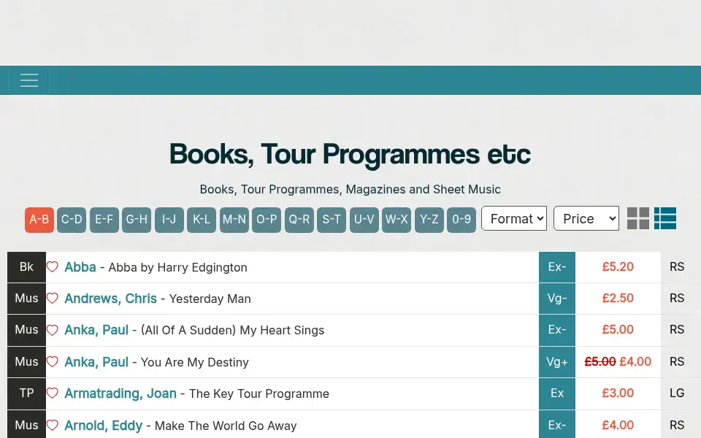Click Mus format badge for Yesterday Man
The image size is (701, 438).
coord(26,298)
